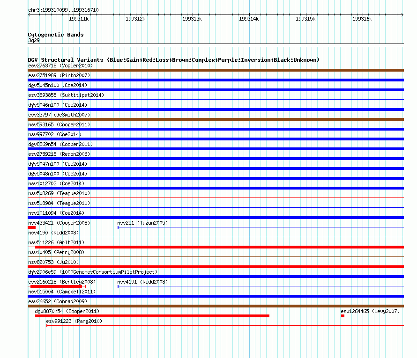Open esv2759215 (Redon2006) entry
This screenshot has width=417, height=358.
tap(59, 154)
